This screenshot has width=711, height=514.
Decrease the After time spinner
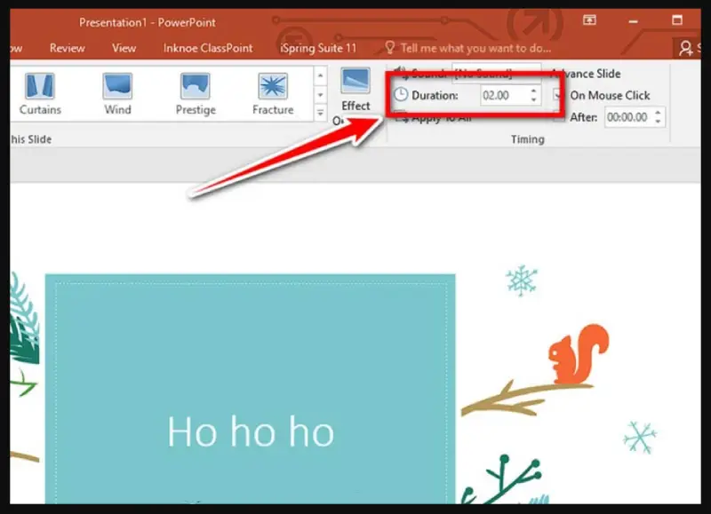[658, 122]
